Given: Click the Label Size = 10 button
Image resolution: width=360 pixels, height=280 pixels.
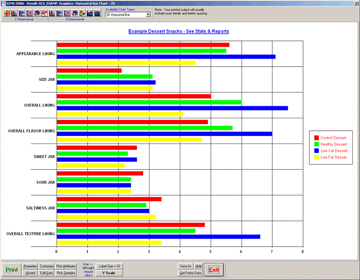Looking at the screenshot, I should tap(109, 266).
